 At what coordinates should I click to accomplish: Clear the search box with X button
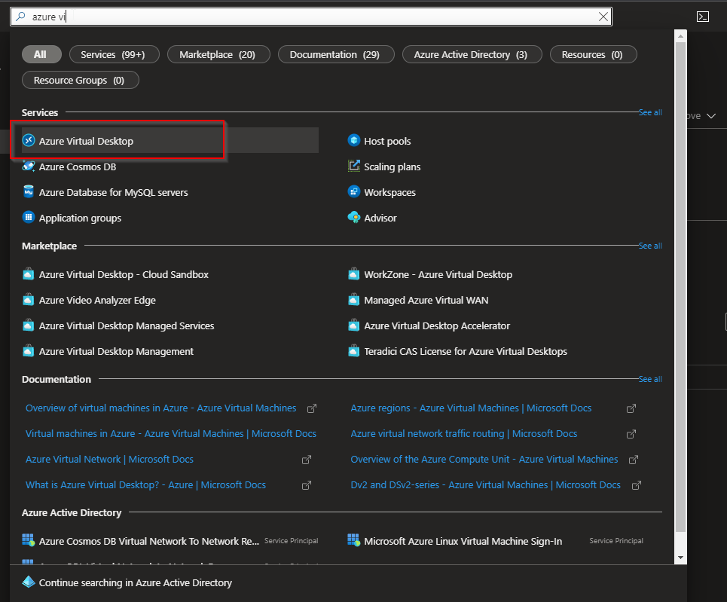pos(603,17)
